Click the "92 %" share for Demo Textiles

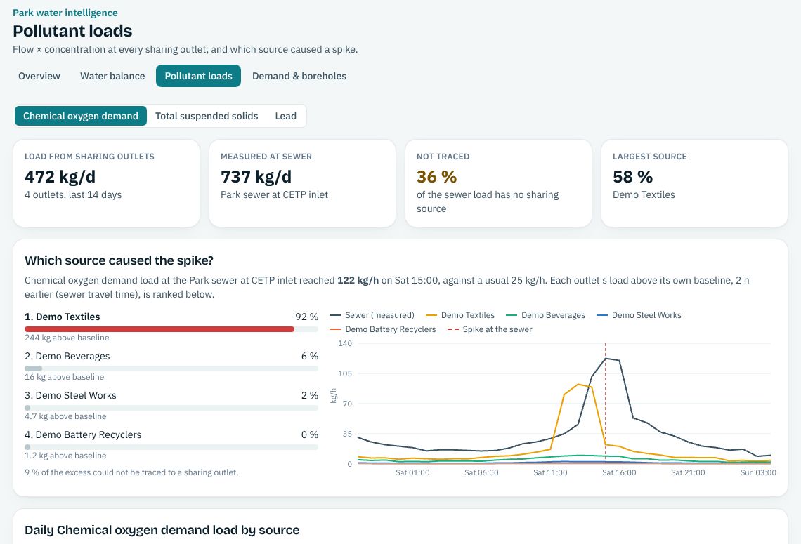pyautogui.click(x=306, y=317)
